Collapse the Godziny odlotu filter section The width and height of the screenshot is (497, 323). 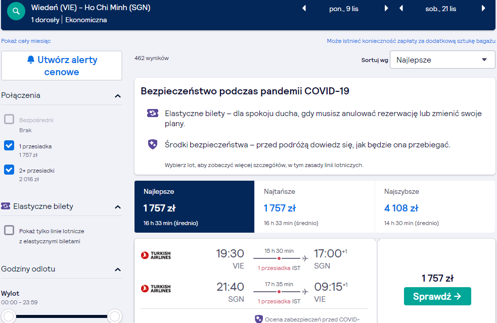coord(118,270)
